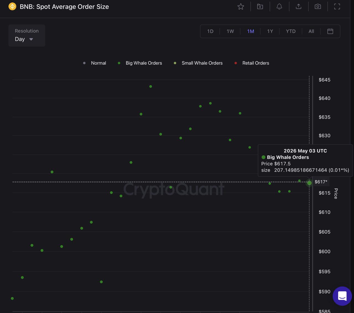Click the highest data point near $643
Viewport: 354px width, 313px height.
151,87
